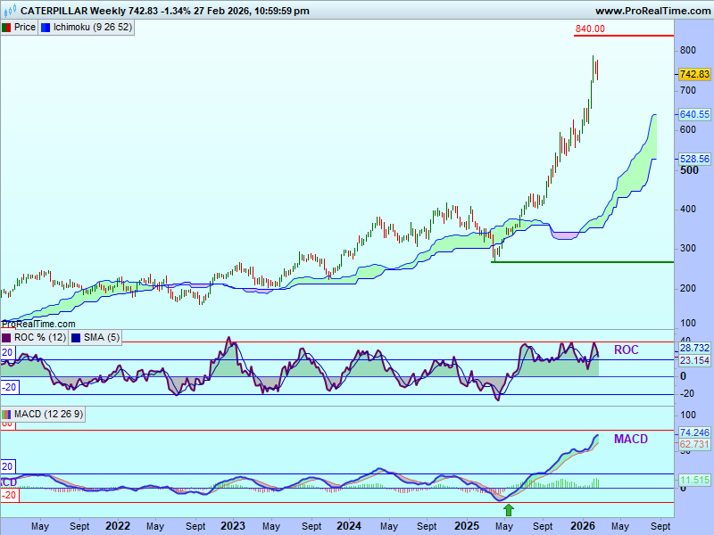Click the 528.56 Ichimoku value on price axis
The height and width of the screenshot is (535, 714).
(x=694, y=159)
